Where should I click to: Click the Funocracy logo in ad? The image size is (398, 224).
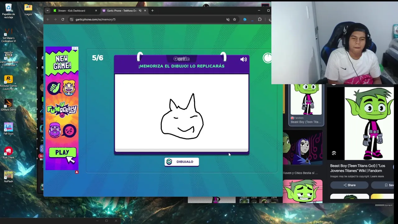62,110
